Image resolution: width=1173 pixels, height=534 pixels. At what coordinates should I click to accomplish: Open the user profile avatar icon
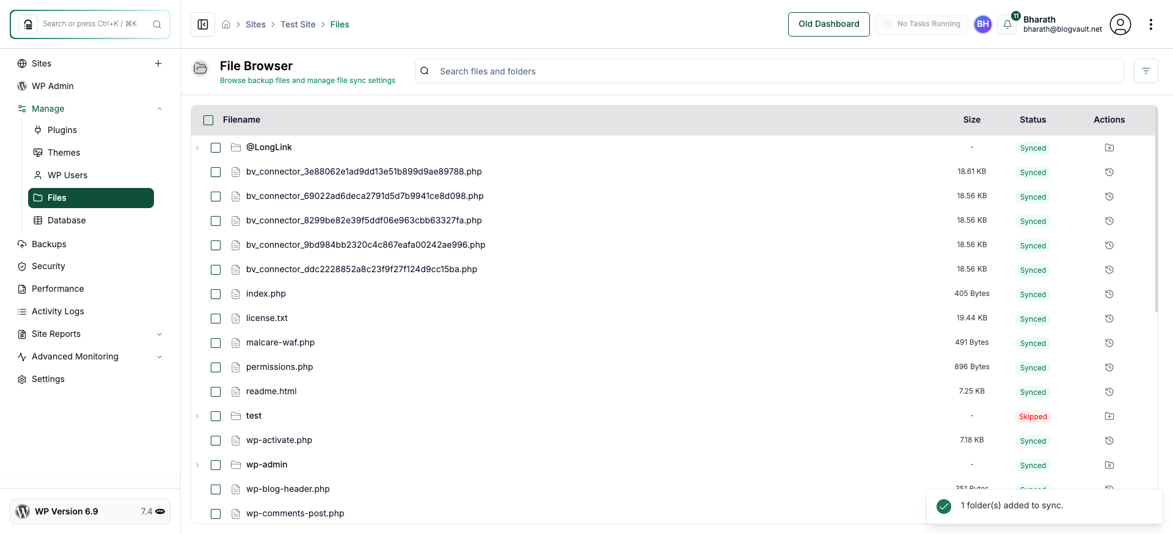click(x=1120, y=24)
